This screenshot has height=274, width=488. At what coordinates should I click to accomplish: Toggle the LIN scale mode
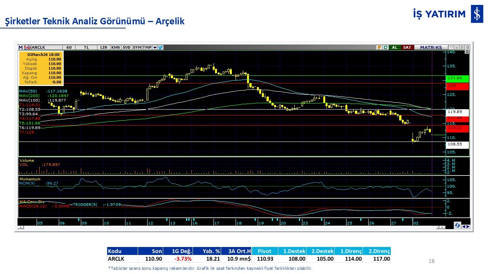(104, 48)
